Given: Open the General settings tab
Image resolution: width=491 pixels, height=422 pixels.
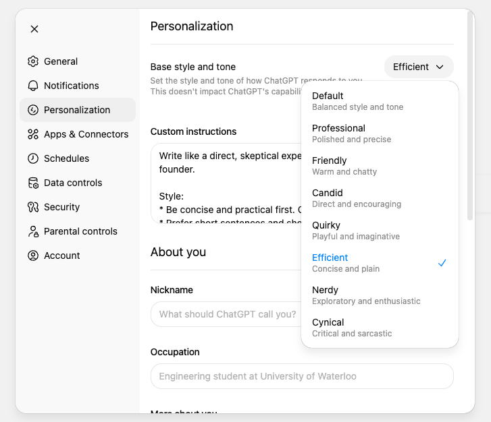Looking at the screenshot, I should [78, 61].
